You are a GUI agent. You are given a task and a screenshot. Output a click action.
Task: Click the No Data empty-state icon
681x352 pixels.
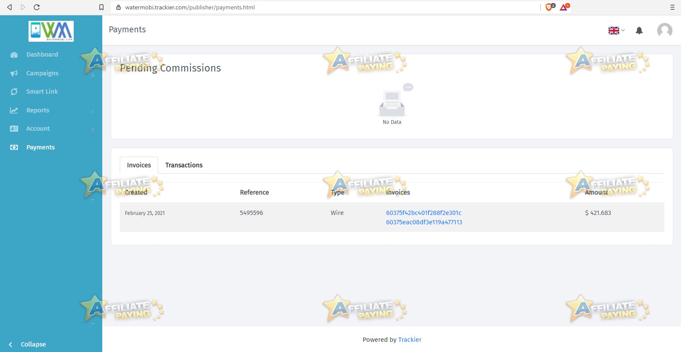click(x=395, y=100)
